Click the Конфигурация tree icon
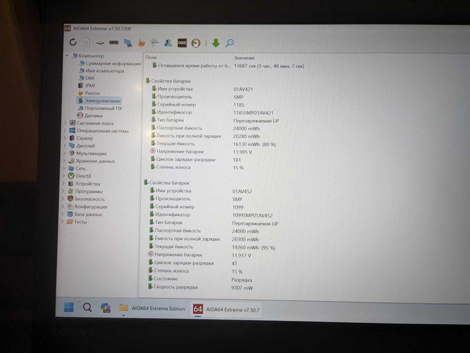470x353 pixels. point(70,207)
